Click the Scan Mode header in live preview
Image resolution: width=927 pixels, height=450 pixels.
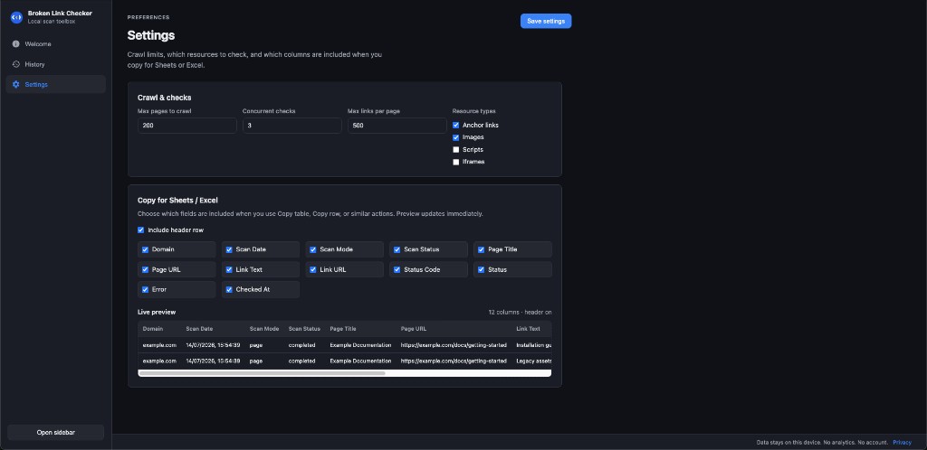tap(263, 329)
